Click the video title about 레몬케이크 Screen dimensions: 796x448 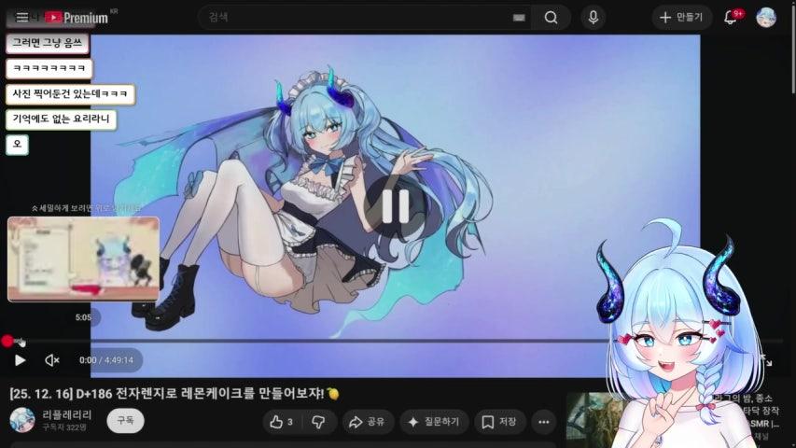pyautogui.click(x=175, y=394)
